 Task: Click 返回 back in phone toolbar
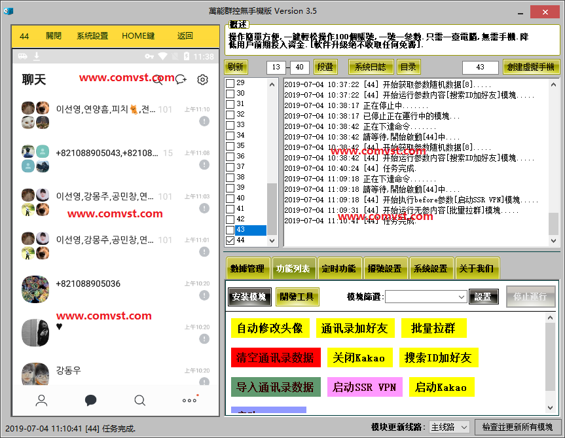tap(185, 36)
